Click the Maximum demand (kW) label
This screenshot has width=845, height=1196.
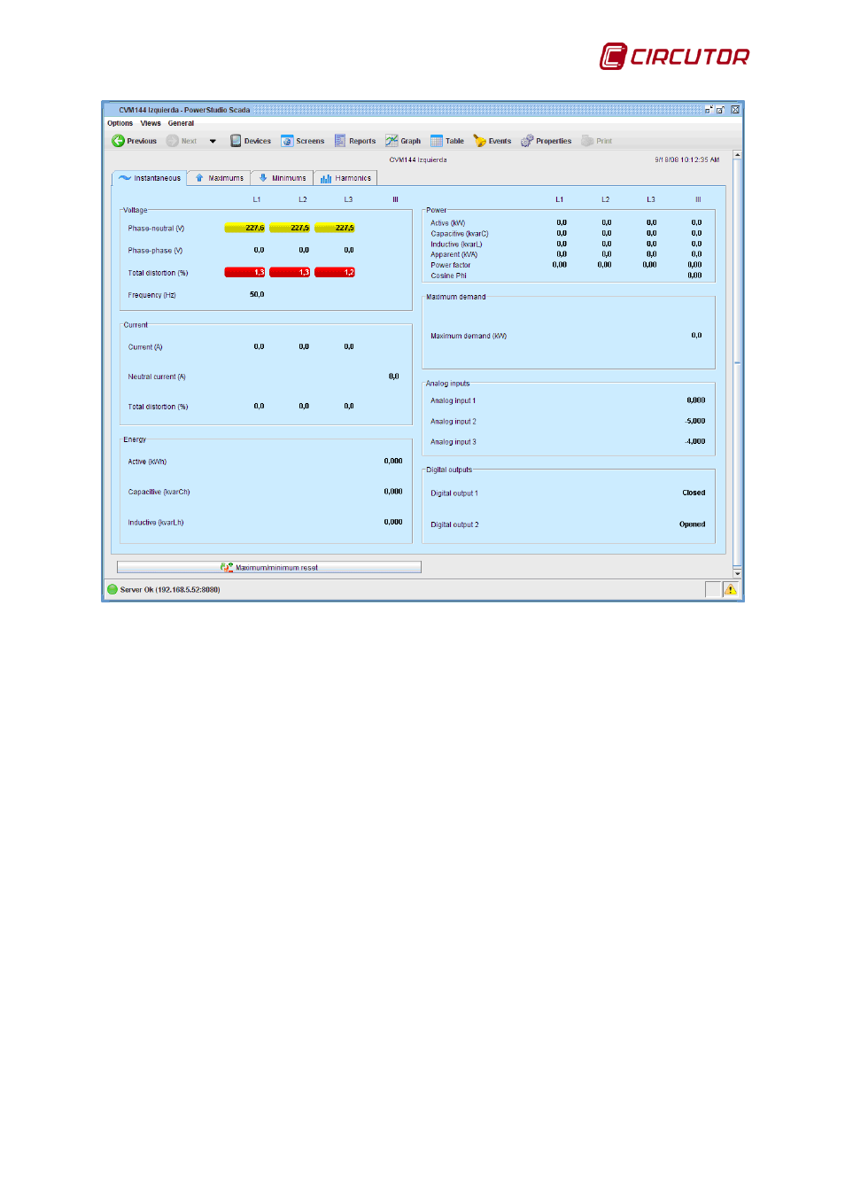pos(469,336)
